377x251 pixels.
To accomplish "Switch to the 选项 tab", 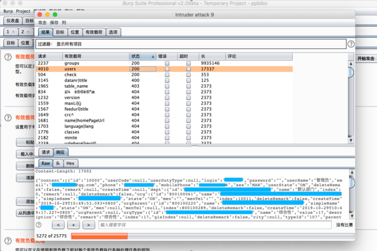I will coord(113,32).
